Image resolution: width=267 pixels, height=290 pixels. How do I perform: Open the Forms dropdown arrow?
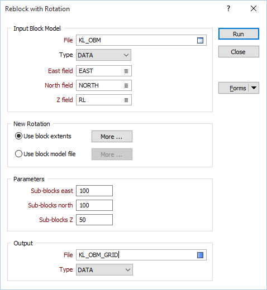click(x=254, y=88)
